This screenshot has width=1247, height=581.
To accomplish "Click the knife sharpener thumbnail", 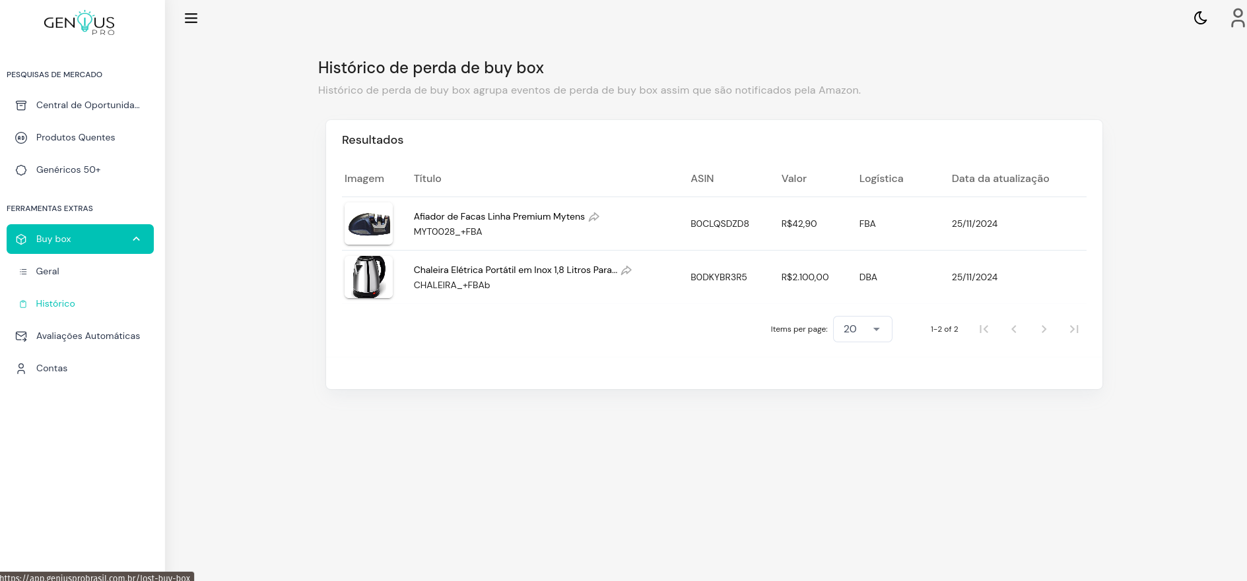I will [368, 224].
